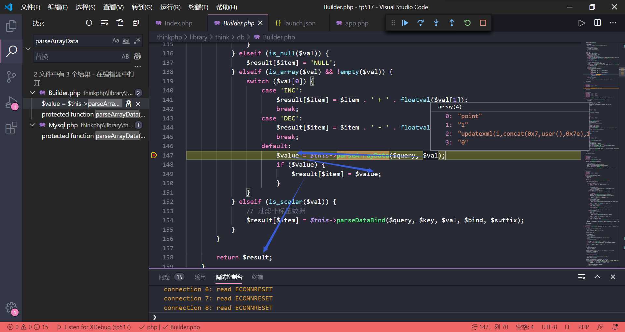625x332 pixels.
Task: Toggle Use Regular Expression search option
Action: click(x=137, y=41)
